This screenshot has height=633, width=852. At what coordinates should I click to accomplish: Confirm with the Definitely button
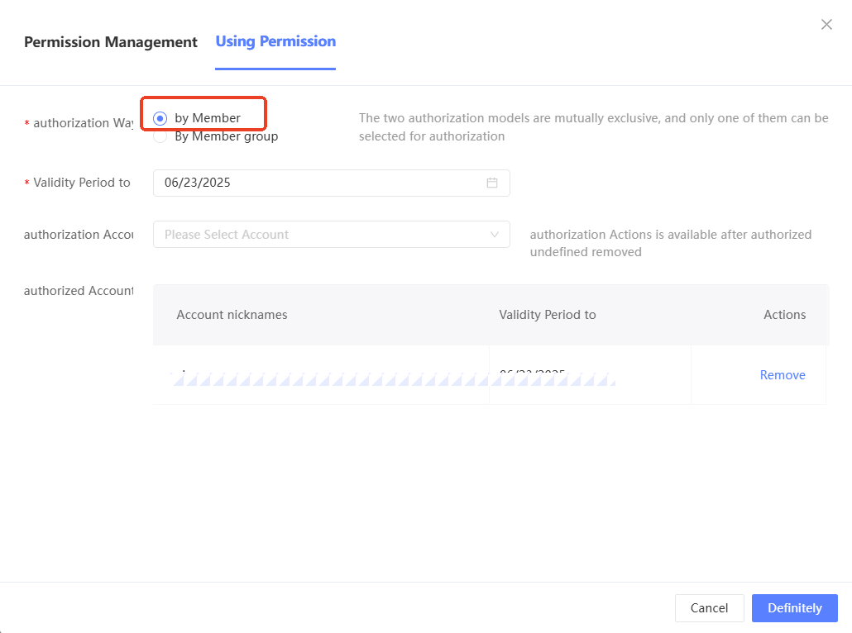click(794, 608)
